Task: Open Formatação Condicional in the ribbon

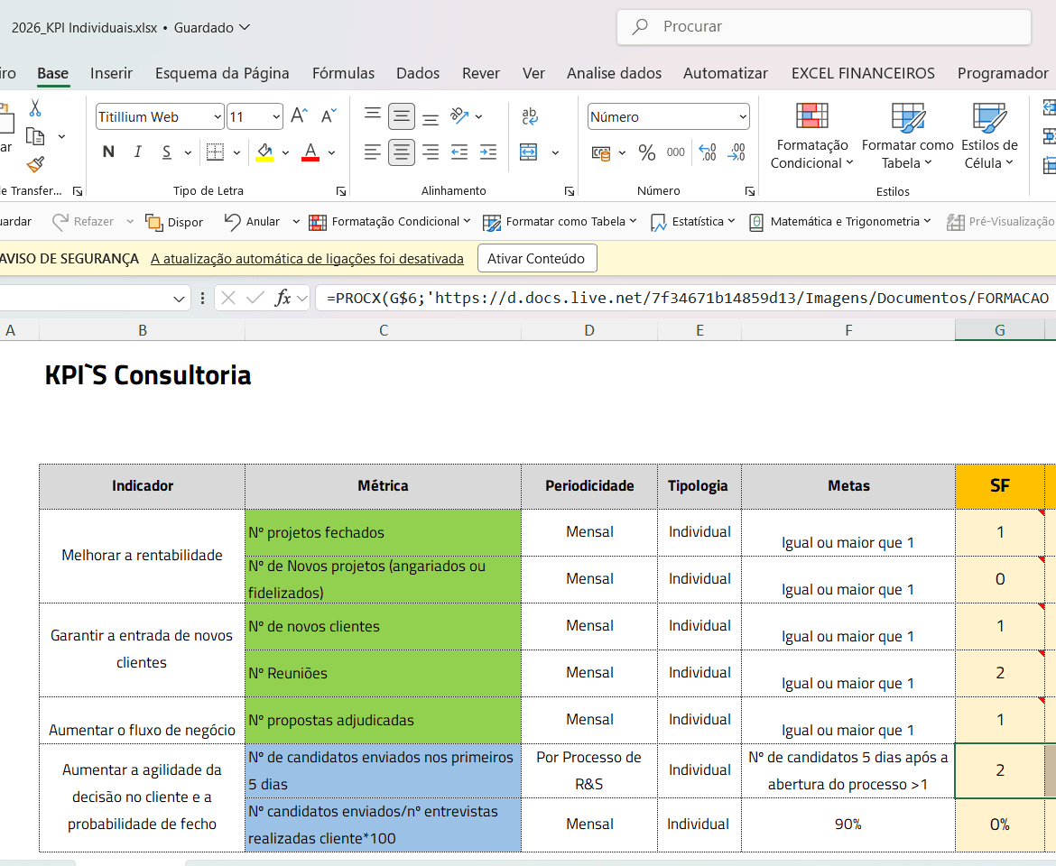Action: 812,136
